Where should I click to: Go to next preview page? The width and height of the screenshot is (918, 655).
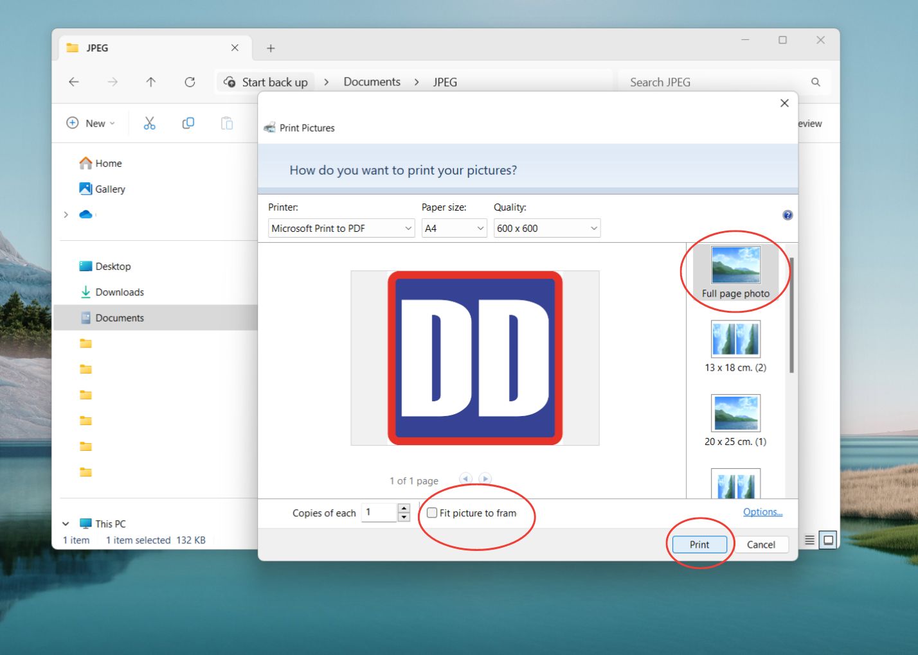pyautogui.click(x=485, y=478)
